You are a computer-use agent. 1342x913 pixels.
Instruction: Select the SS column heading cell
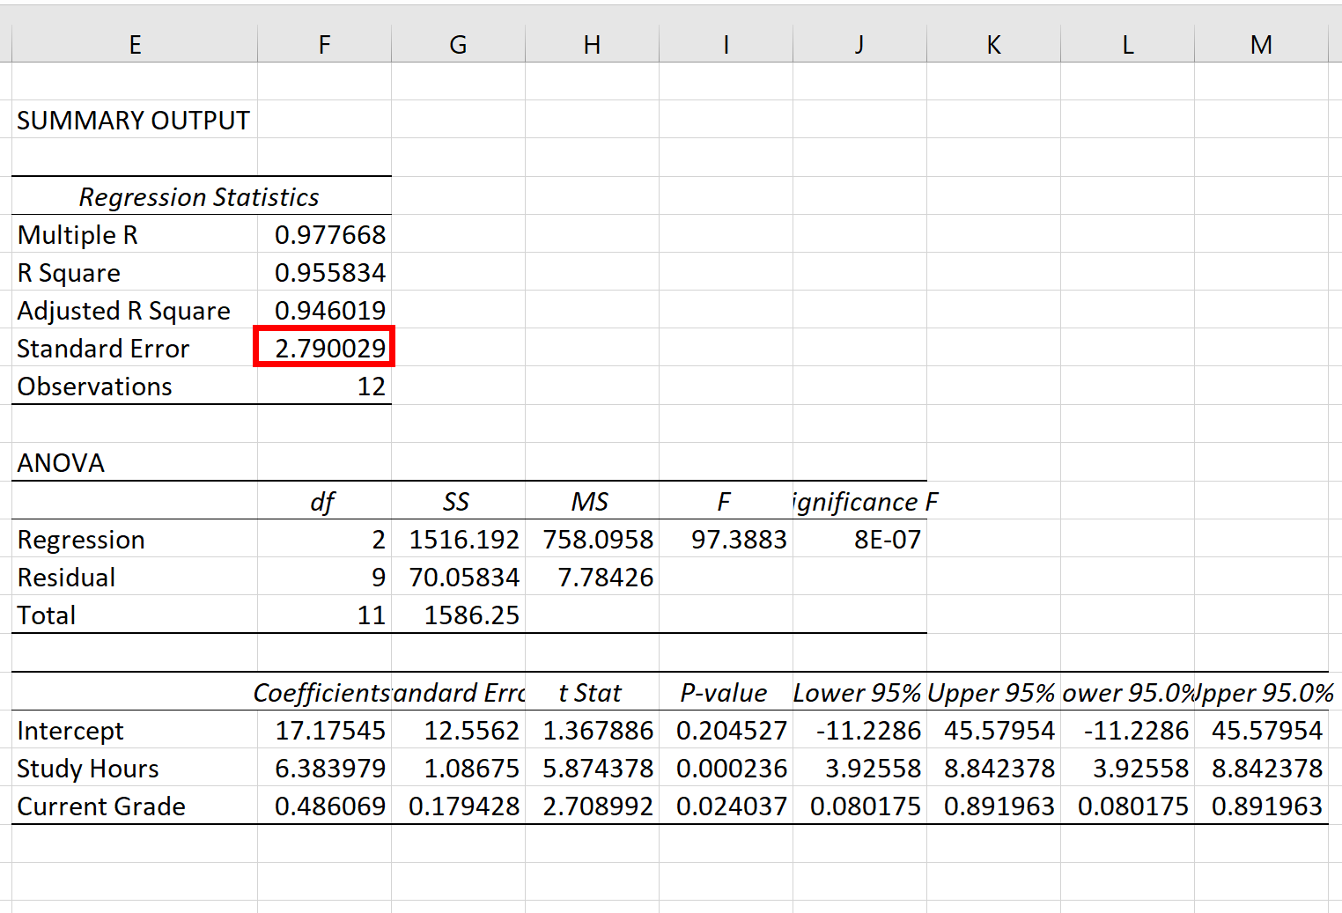(458, 501)
